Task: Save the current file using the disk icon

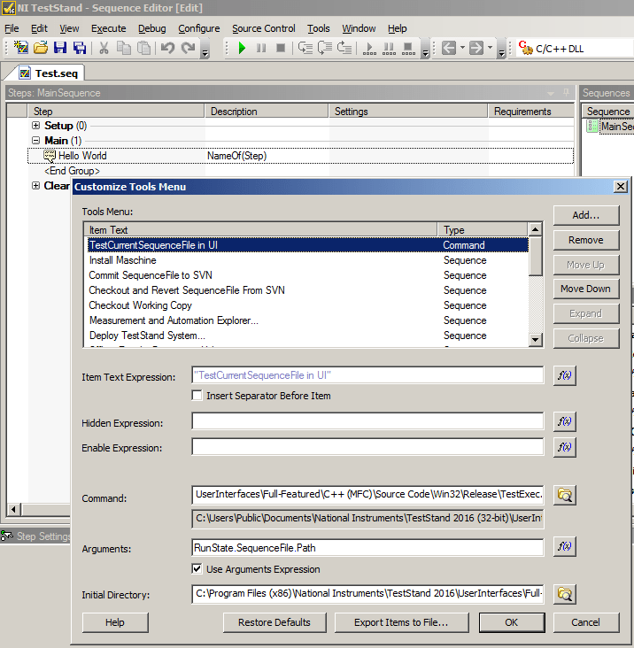Action: coord(60,48)
